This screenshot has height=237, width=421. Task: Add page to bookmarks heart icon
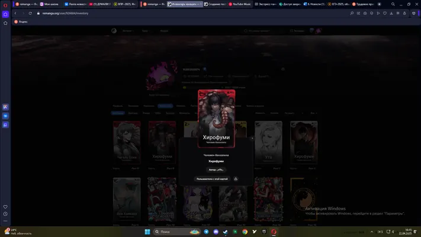(385, 13)
